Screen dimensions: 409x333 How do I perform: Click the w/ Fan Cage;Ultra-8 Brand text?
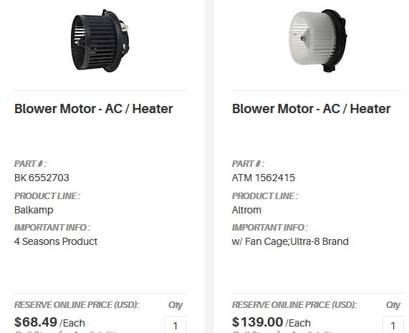click(290, 241)
